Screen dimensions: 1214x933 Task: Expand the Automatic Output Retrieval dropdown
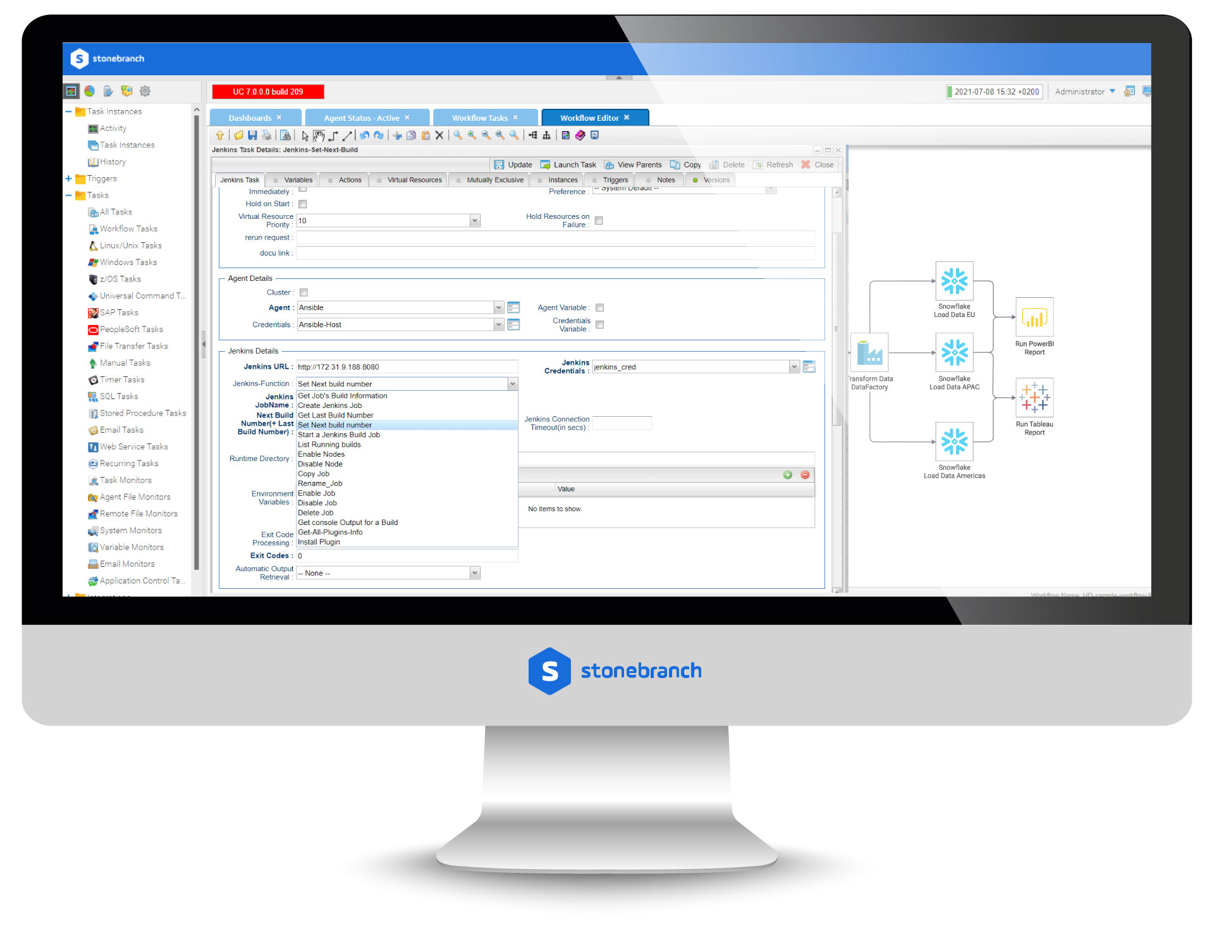(473, 572)
